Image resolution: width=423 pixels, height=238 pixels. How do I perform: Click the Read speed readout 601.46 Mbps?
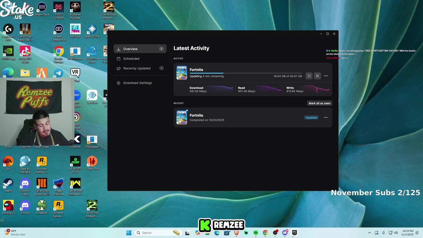[x=247, y=91]
